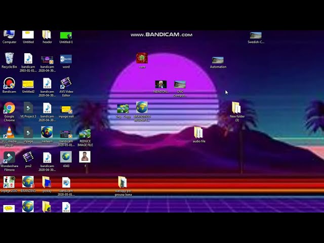
Task: Select the yellow Untitled2 image
Action: [x=28, y=87]
